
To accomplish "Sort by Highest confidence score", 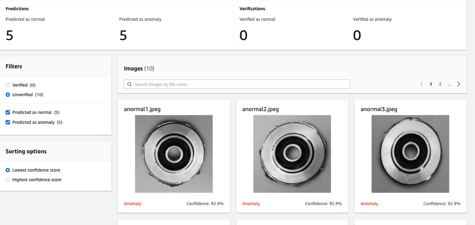I will point(8,180).
